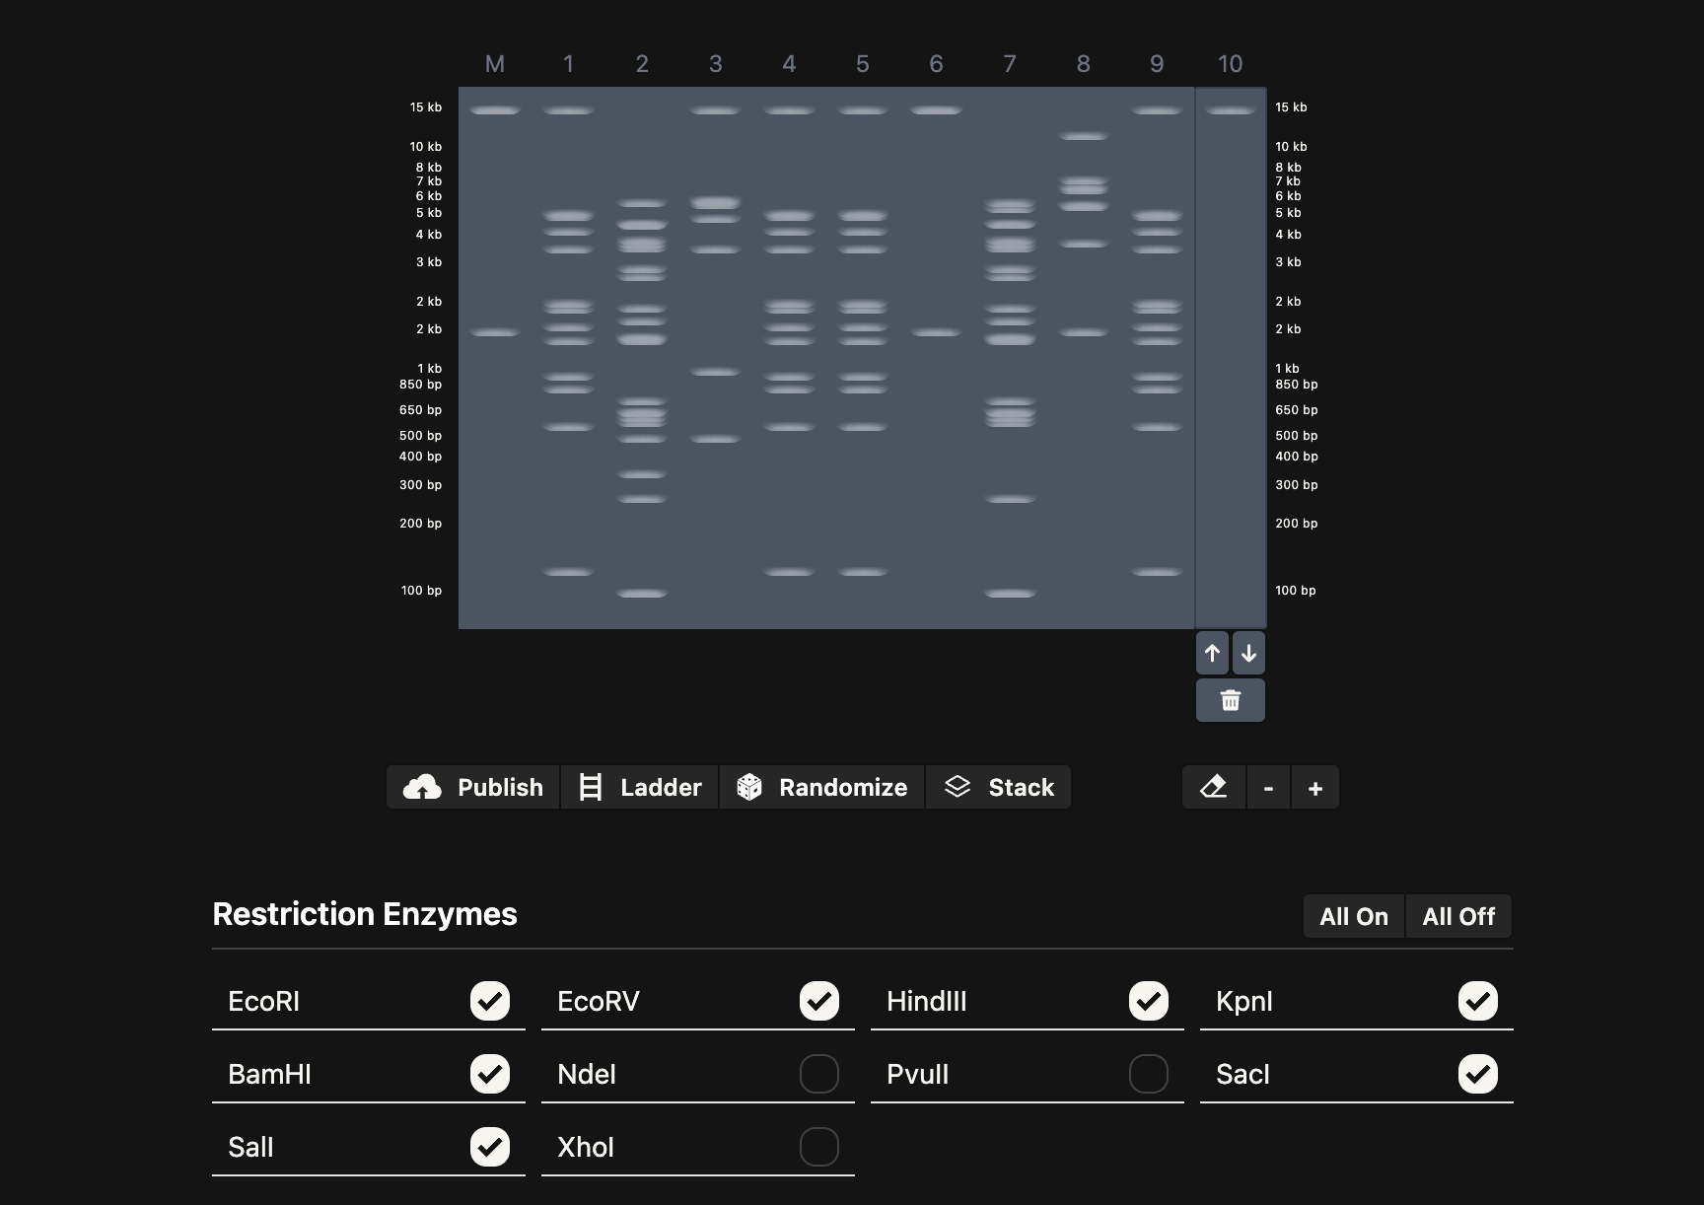Select the M marker lane header
The height and width of the screenshot is (1205, 1704).
[x=494, y=64]
